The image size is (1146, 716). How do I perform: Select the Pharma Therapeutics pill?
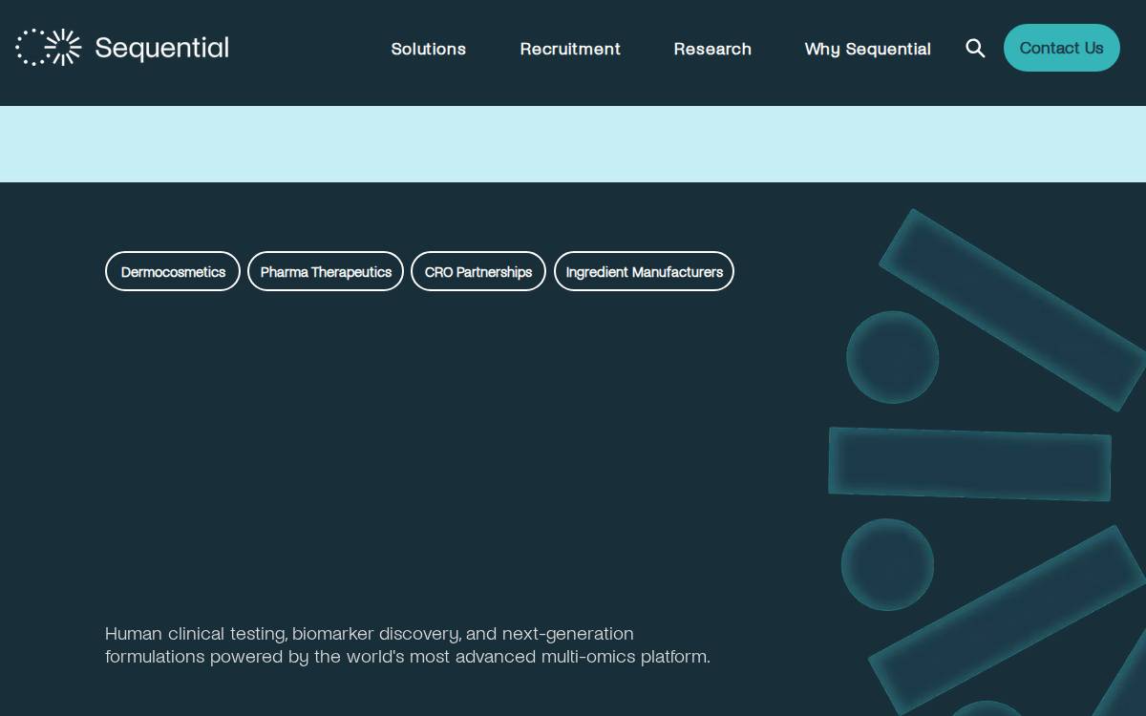point(326,271)
